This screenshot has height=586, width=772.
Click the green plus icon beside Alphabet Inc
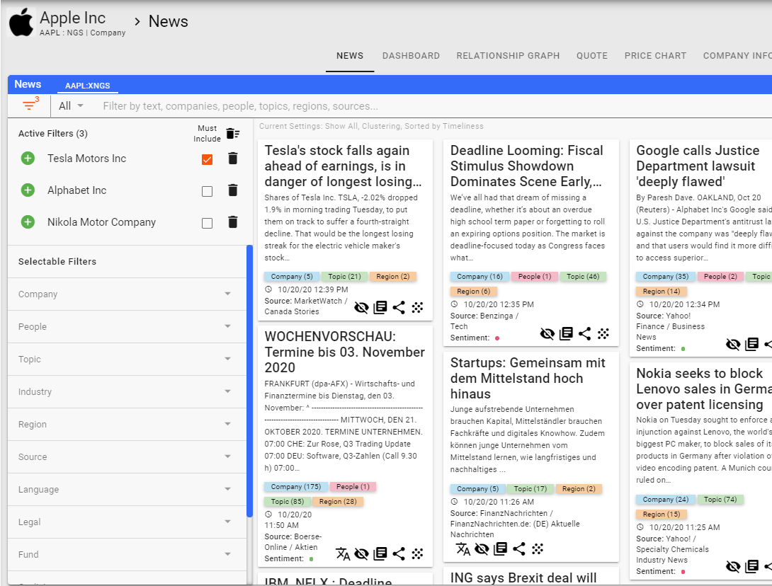tap(28, 190)
